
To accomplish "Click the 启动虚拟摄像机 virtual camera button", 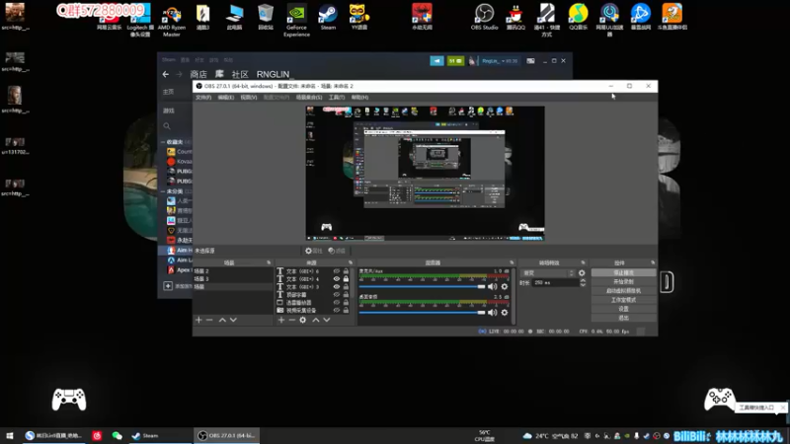I will 624,290.
